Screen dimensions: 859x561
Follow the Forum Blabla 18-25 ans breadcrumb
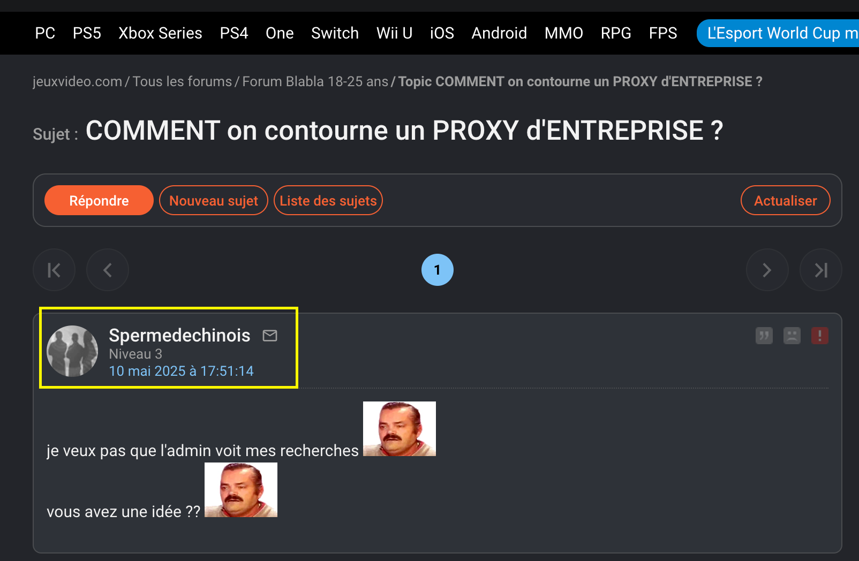pos(315,81)
